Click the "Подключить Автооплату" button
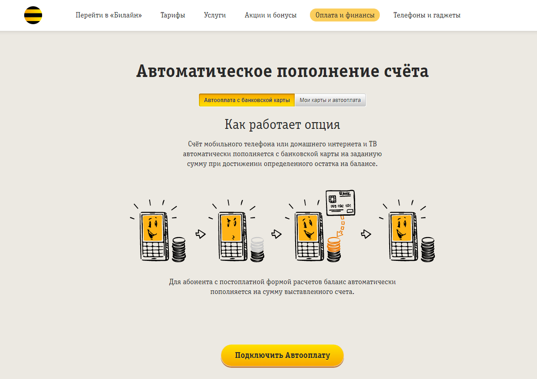 [282, 355]
